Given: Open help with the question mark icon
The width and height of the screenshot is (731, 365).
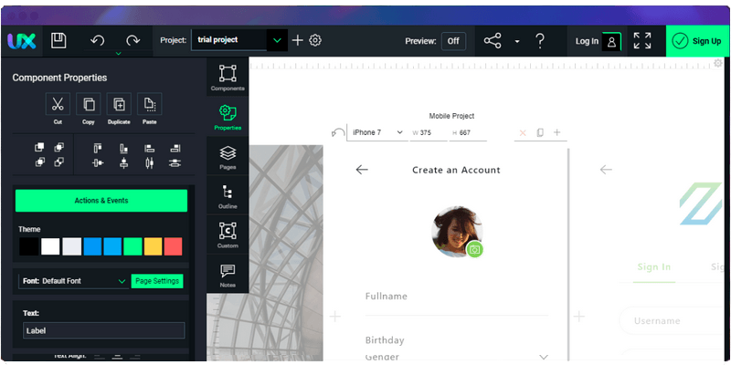Looking at the screenshot, I should pyautogui.click(x=539, y=41).
